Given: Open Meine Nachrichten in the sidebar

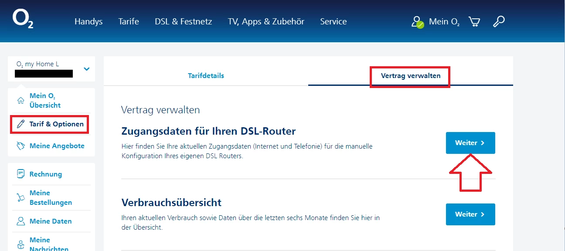Looking at the screenshot, I should pyautogui.click(x=49, y=244).
